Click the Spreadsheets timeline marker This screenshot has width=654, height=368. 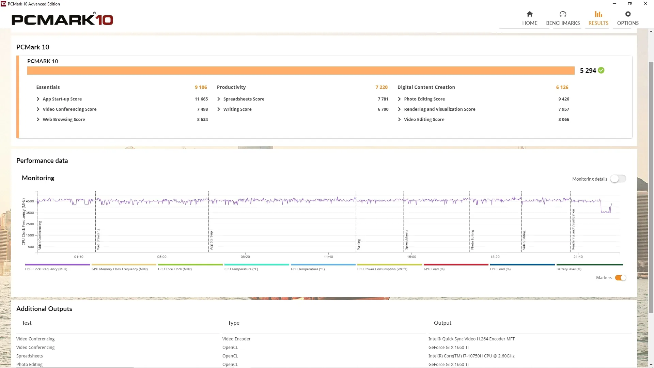406,240
